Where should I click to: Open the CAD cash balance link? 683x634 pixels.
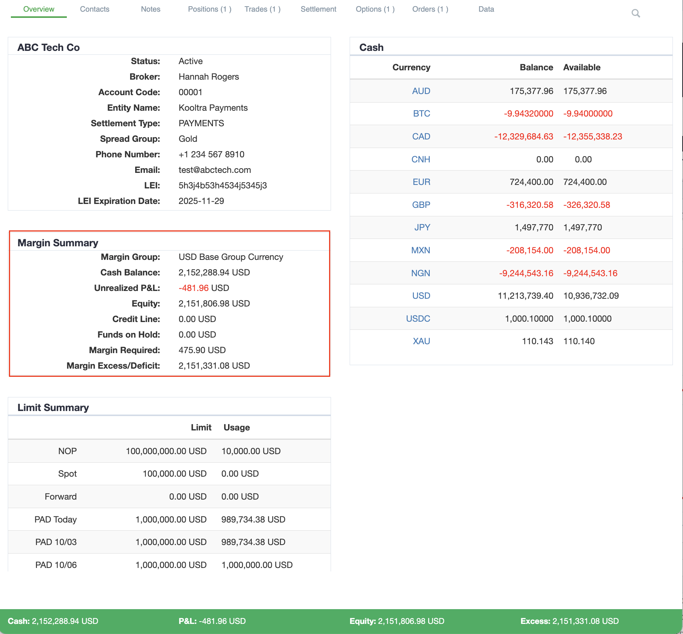421,136
